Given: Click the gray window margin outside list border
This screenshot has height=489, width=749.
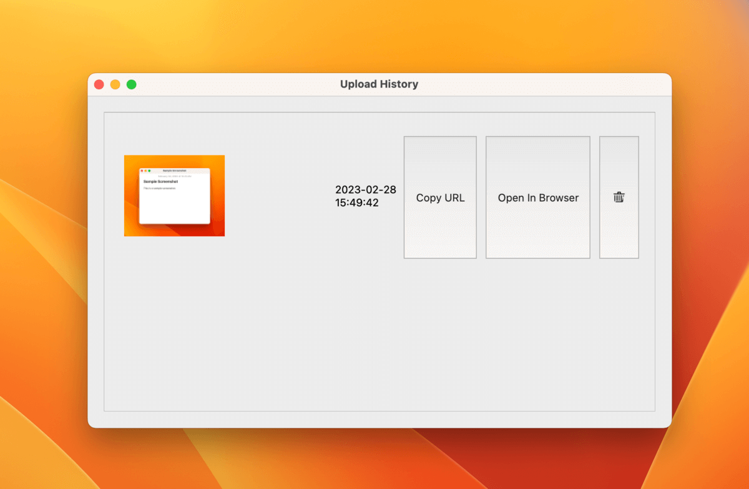Looking at the screenshot, I should click(95, 262).
